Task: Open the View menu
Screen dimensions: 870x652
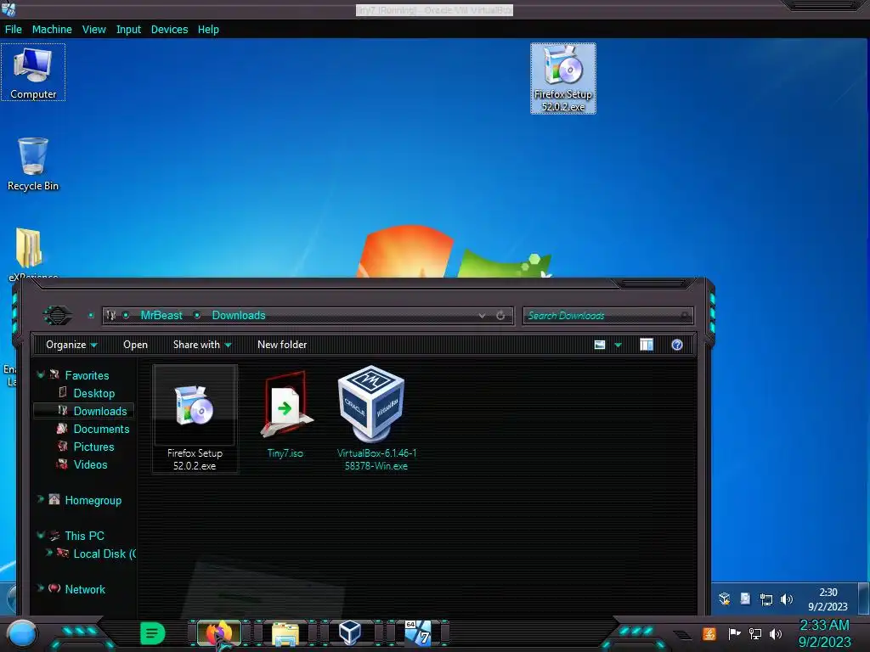Action: (93, 30)
